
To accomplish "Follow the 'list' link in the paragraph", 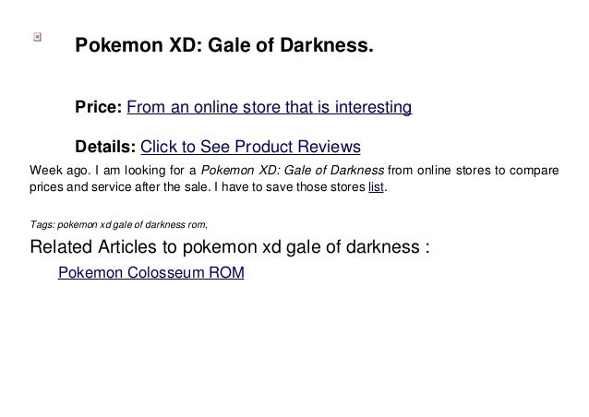I will click(376, 187).
